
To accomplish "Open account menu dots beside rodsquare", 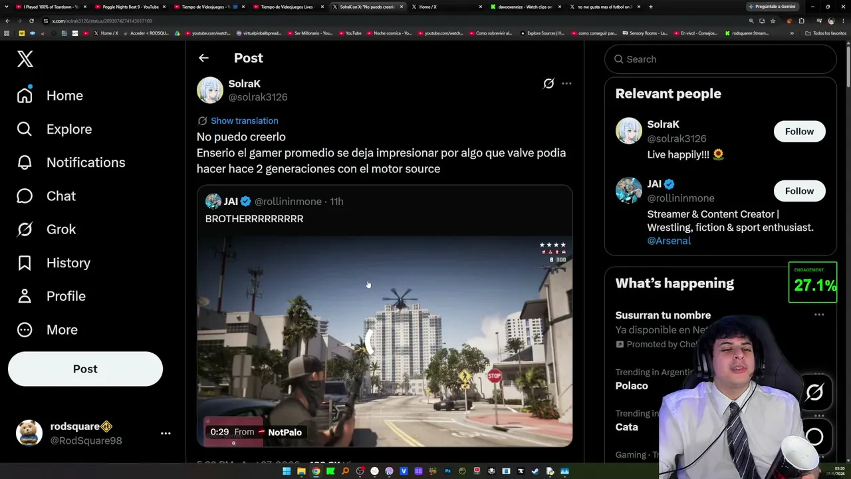I will [166, 433].
